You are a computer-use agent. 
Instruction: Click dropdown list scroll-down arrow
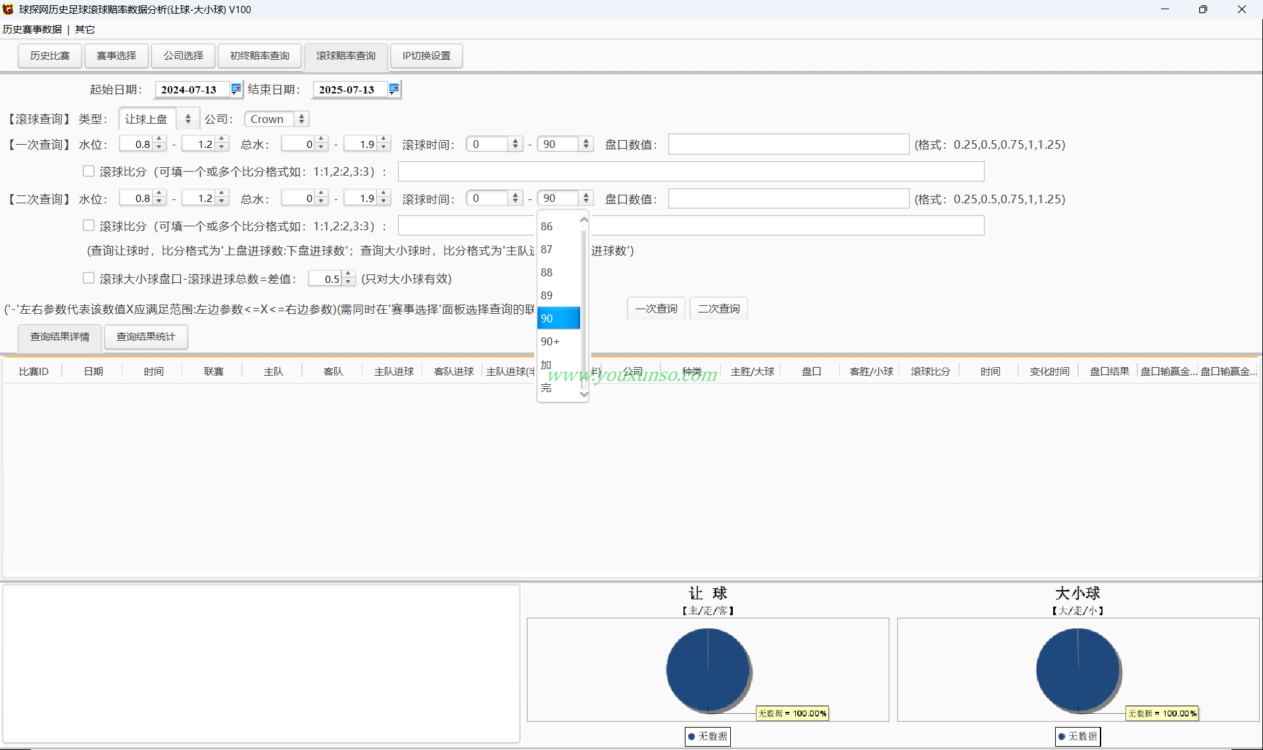tap(584, 394)
